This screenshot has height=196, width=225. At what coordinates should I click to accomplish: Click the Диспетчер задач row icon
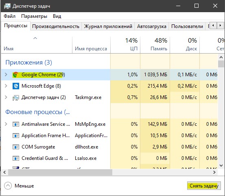15,97
